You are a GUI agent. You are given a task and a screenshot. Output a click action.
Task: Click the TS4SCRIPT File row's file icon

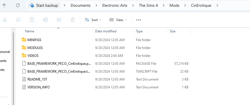(x=24, y=72)
